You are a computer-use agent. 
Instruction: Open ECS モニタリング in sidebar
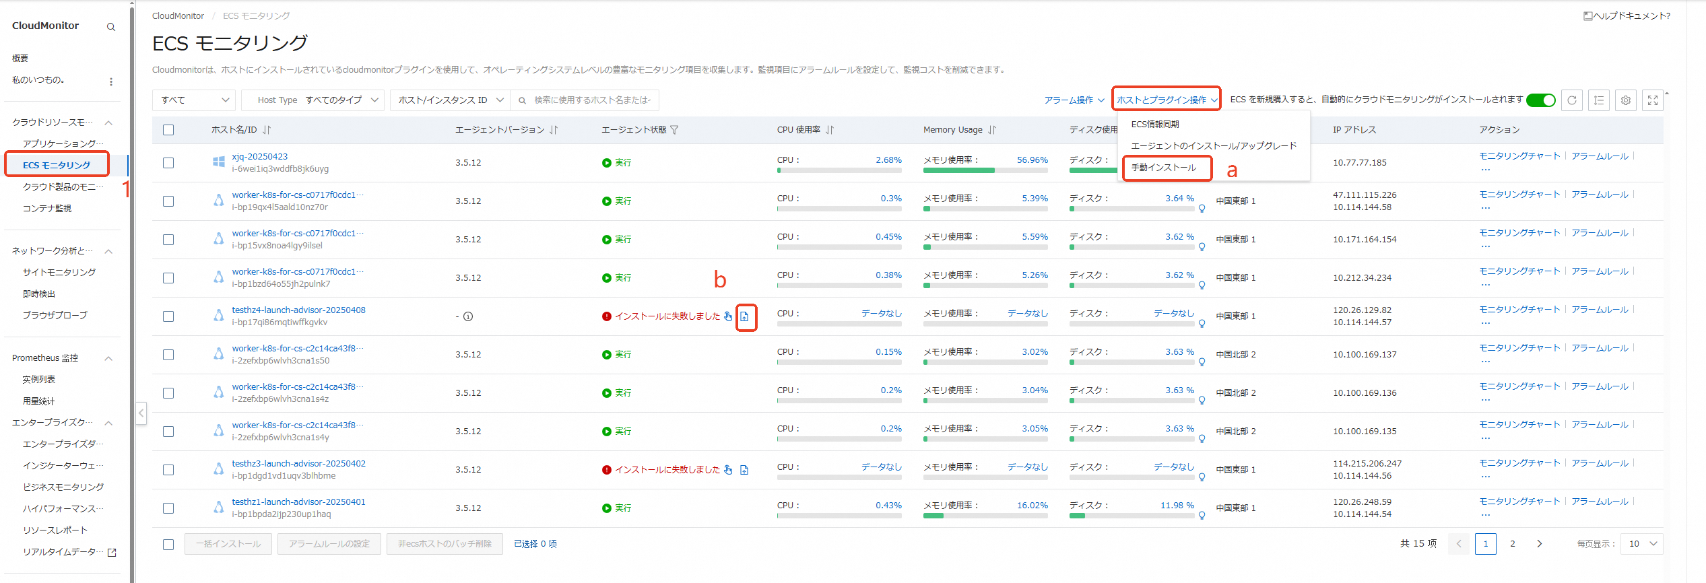pos(57,165)
